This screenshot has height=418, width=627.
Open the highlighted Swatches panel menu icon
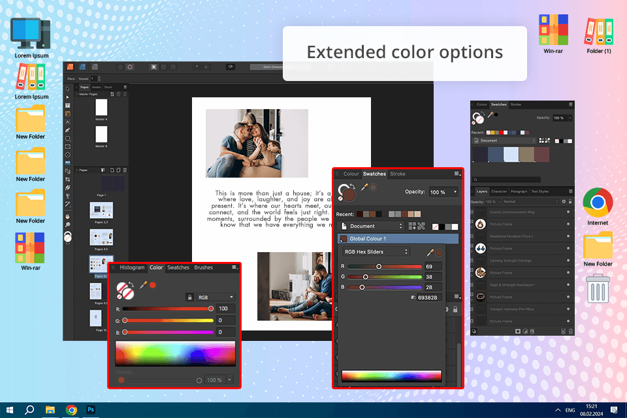click(x=457, y=174)
